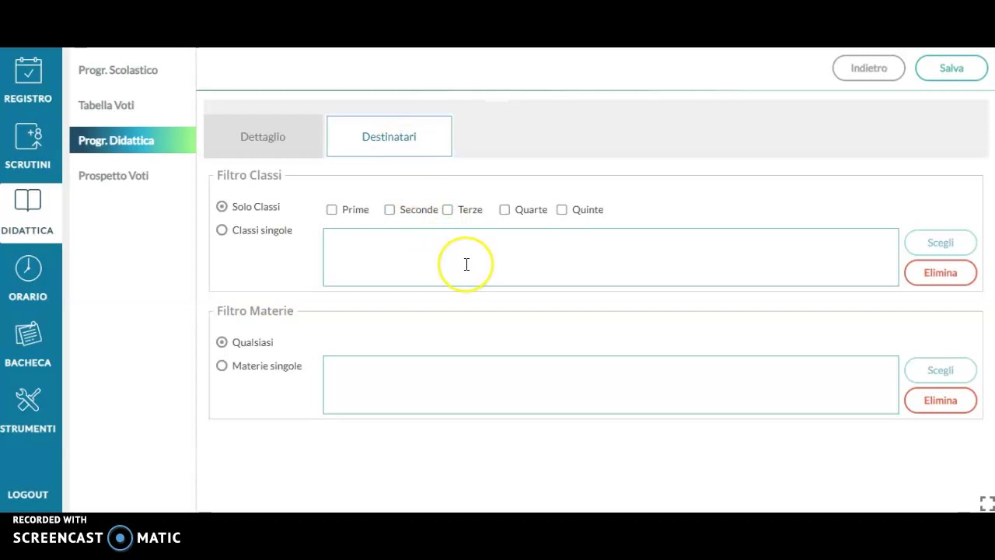Open the Registro section icon
The height and width of the screenshot is (560, 995).
28,71
